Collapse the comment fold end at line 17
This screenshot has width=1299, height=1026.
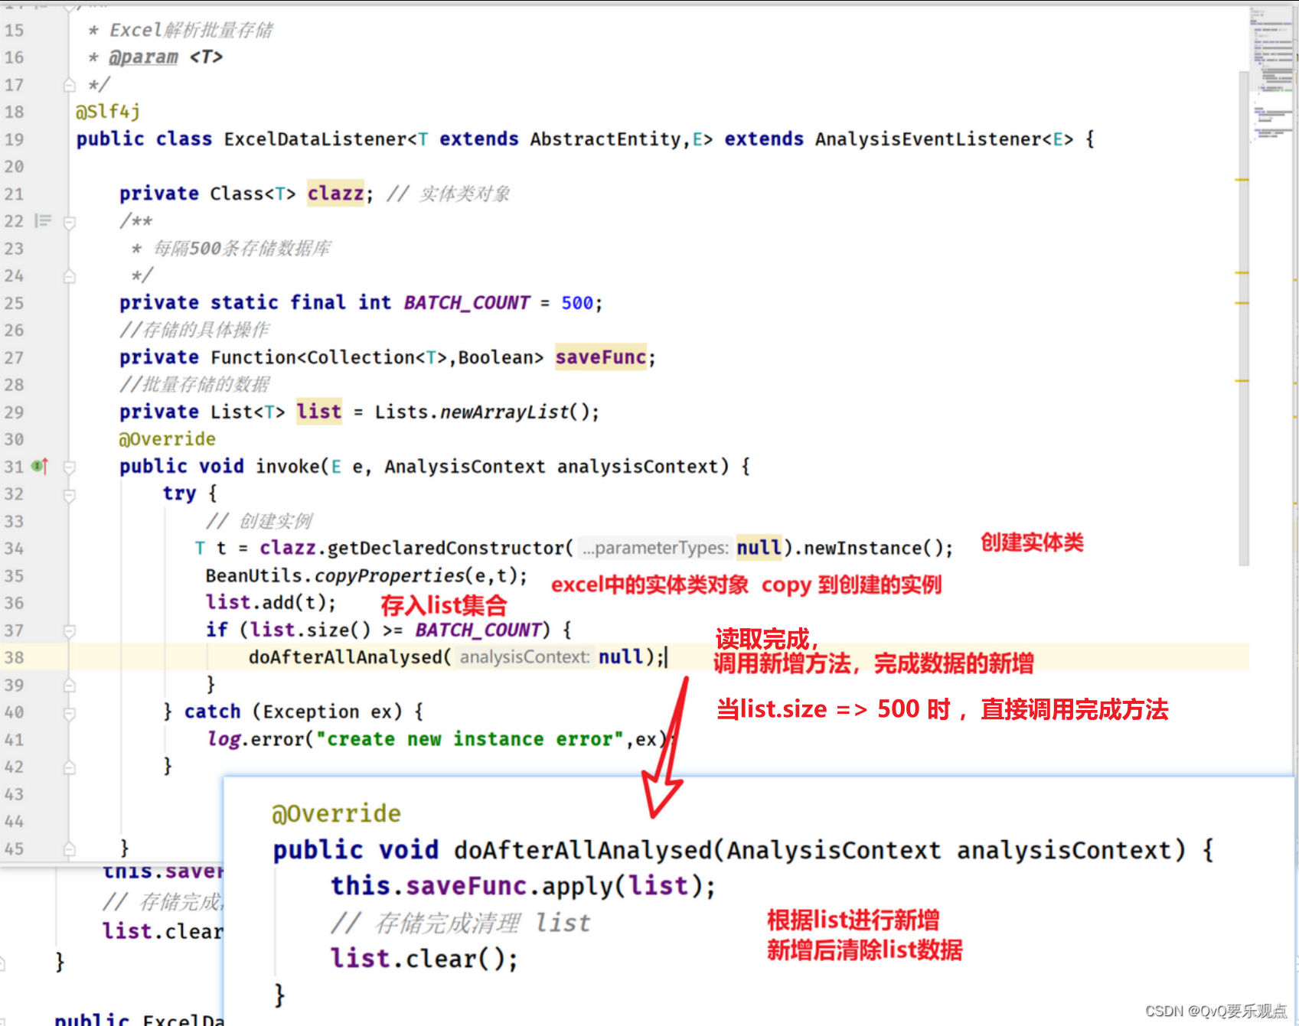click(70, 85)
